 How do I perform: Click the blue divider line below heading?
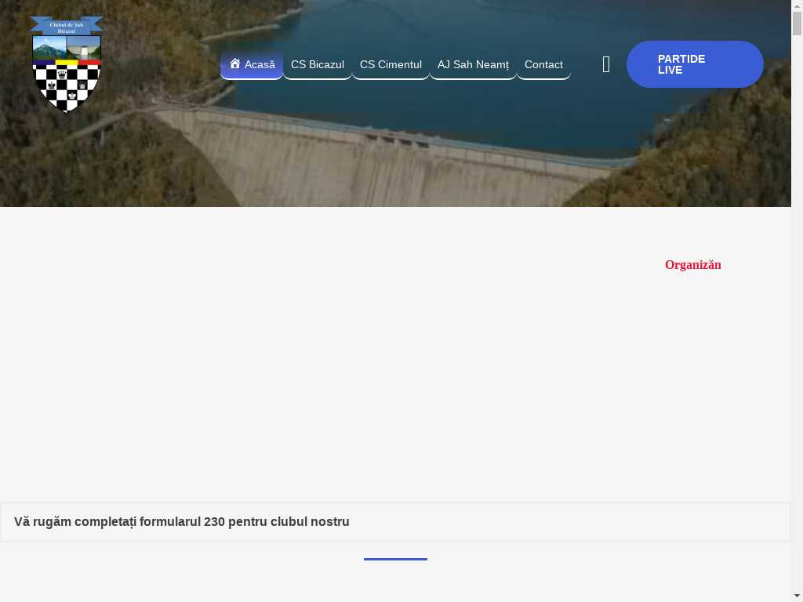click(395, 559)
